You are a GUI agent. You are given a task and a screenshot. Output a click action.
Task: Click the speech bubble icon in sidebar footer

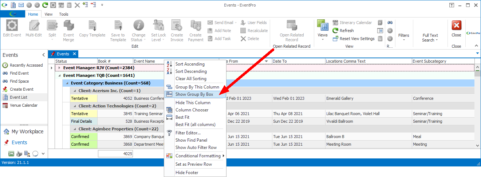point(35,154)
